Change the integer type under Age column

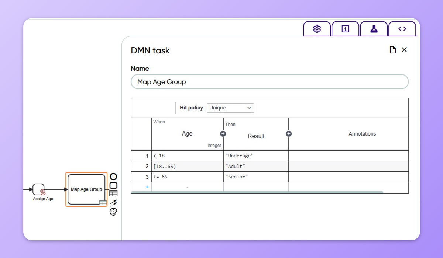tap(214, 145)
